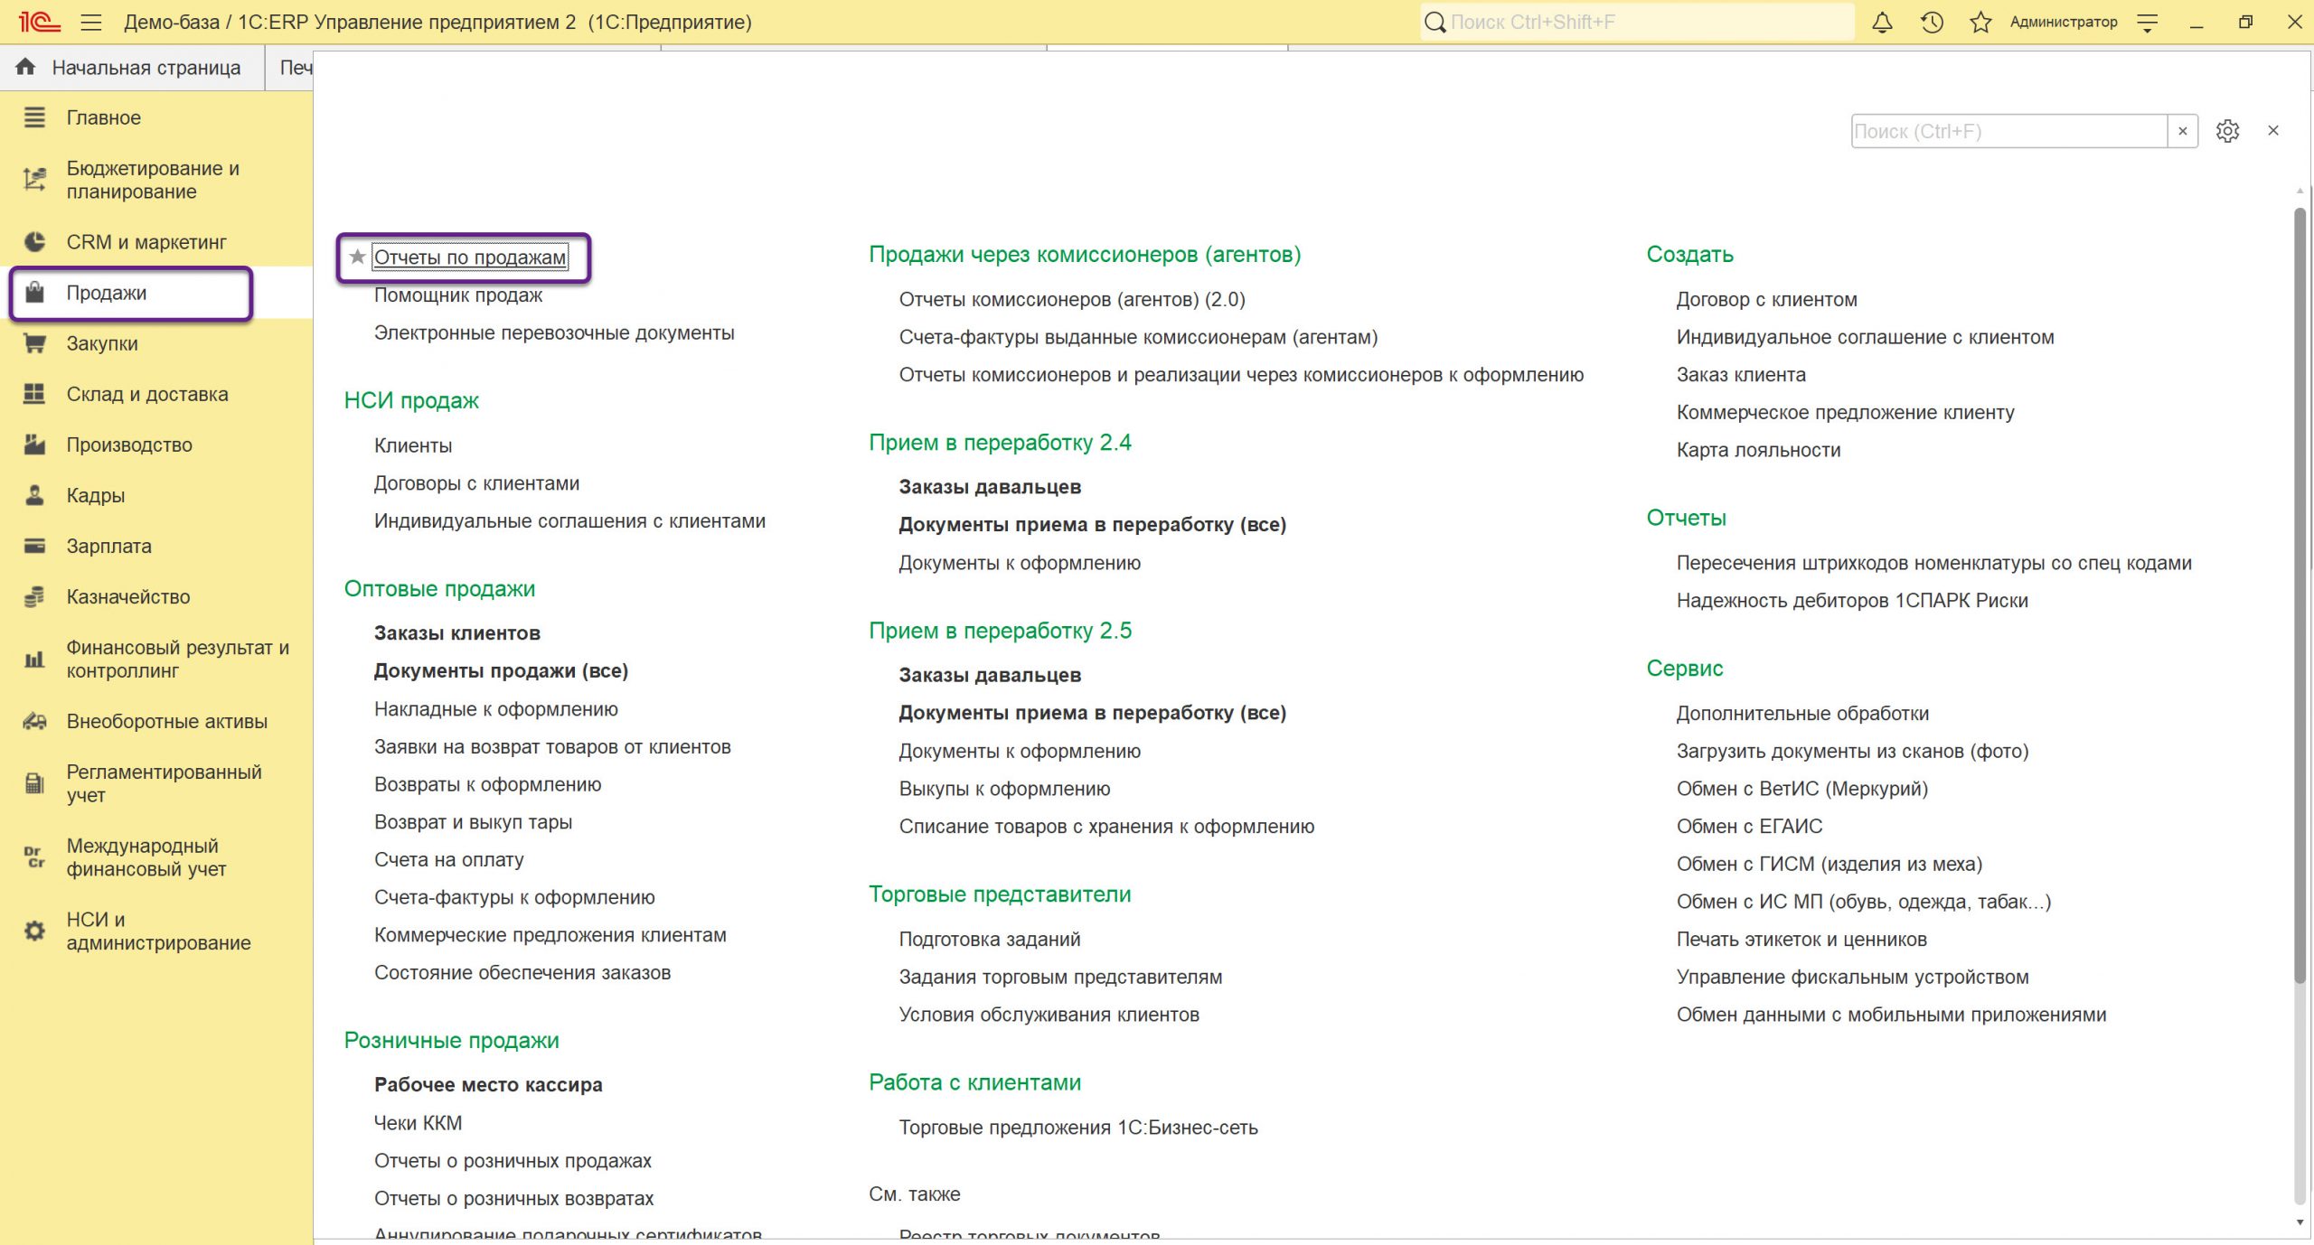This screenshot has height=1245, width=2314.
Task: Click the Закупки cart icon
Action: pos(34,343)
